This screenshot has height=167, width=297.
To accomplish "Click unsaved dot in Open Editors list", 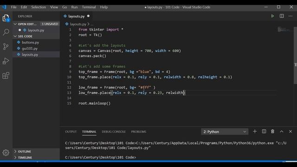I will coord(19,30).
